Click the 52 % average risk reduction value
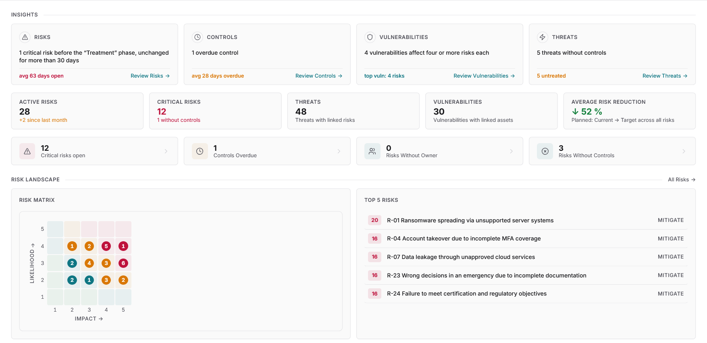Viewport: 707px width, 343px height. pyautogui.click(x=587, y=111)
